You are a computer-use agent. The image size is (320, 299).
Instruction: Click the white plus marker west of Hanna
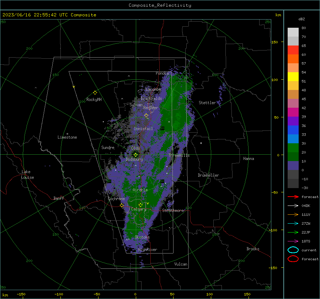point(201,143)
